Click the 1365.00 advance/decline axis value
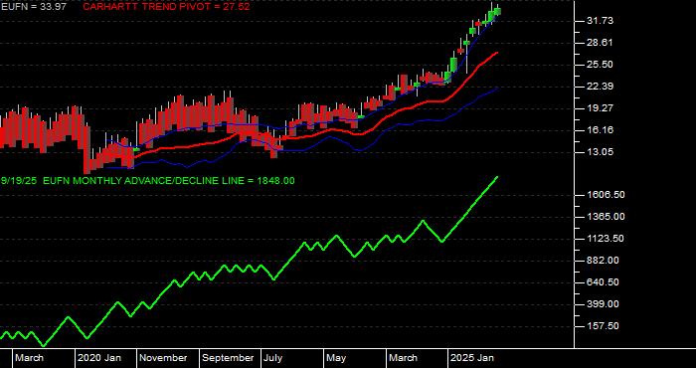The width and height of the screenshot is (696, 368). tap(605, 217)
